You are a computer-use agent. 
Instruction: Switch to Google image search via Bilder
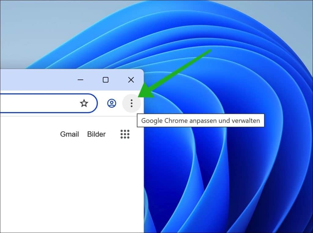(x=96, y=134)
